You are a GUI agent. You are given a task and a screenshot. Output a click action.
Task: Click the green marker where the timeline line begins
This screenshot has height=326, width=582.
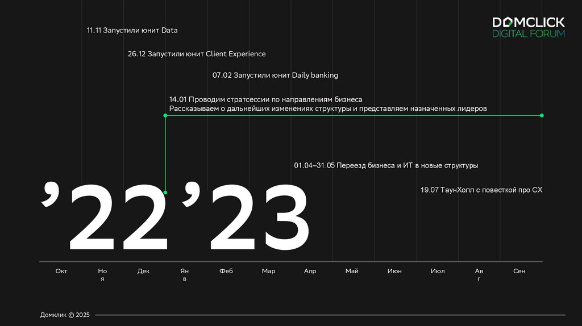tap(165, 115)
